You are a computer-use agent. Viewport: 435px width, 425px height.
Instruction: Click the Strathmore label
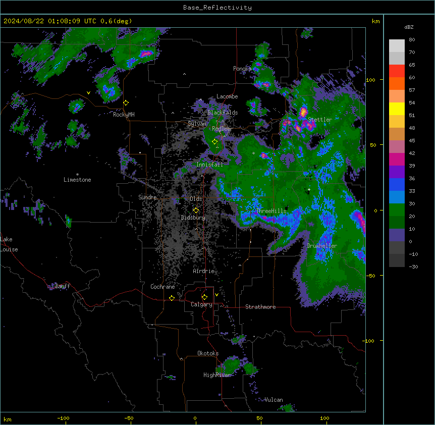260,307
